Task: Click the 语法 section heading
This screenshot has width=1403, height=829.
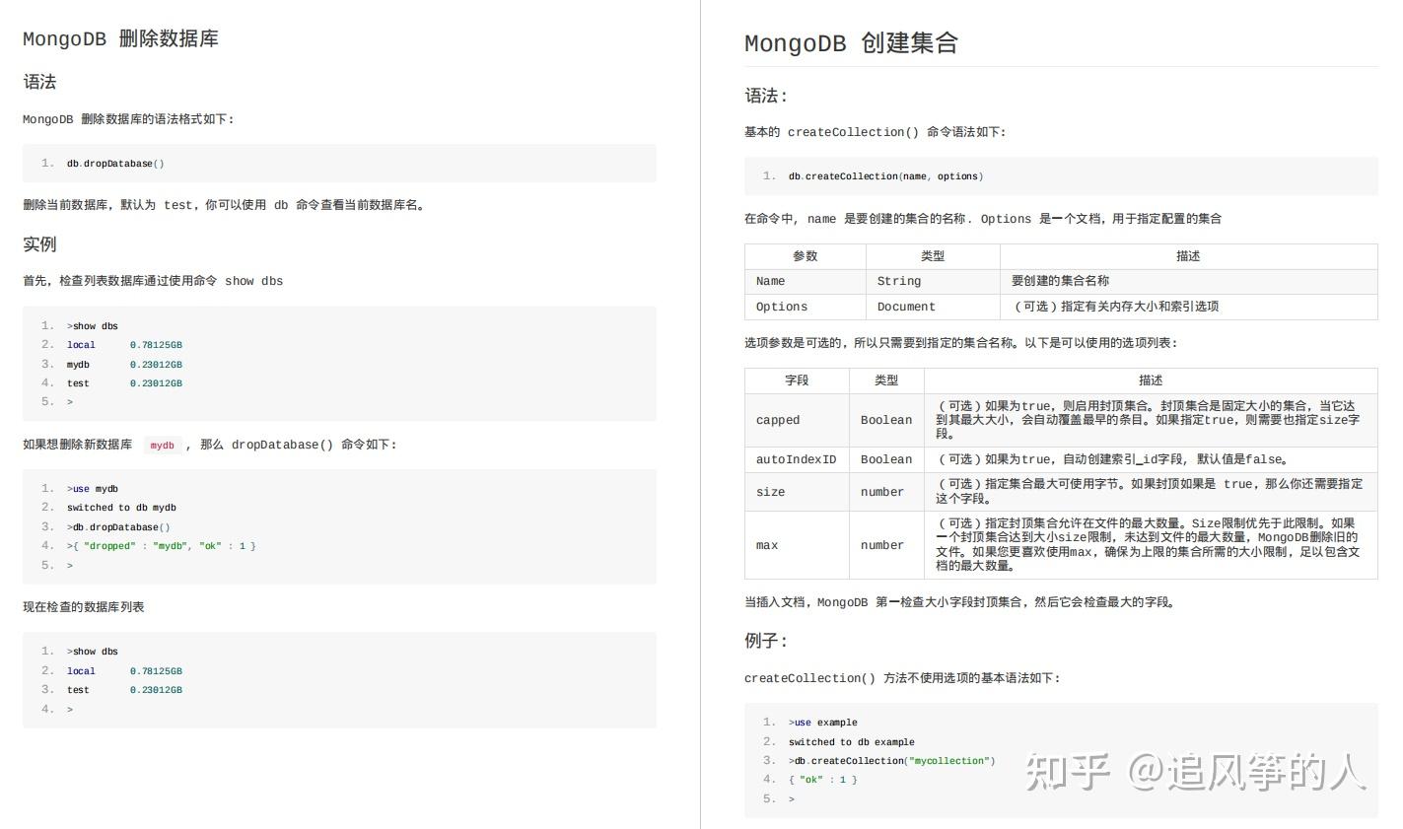Action: click(39, 82)
